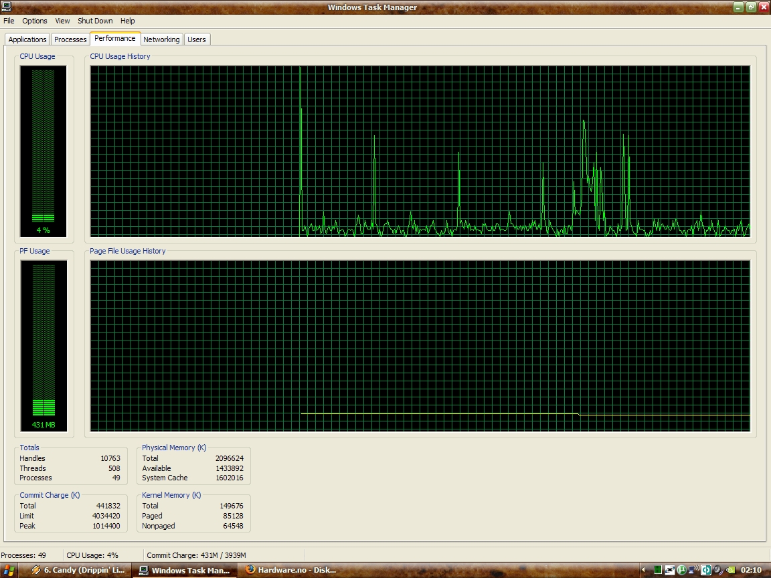Select the Windows Task Manager taskbar button

pos(185,570)
